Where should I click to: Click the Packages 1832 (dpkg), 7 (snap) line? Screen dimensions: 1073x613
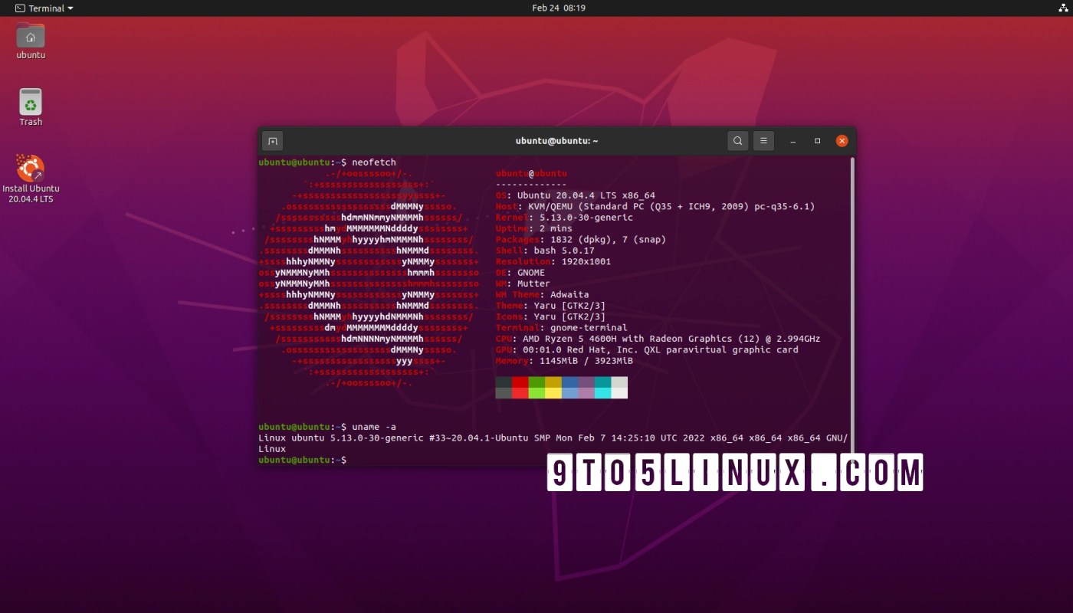tap(581, 239)
